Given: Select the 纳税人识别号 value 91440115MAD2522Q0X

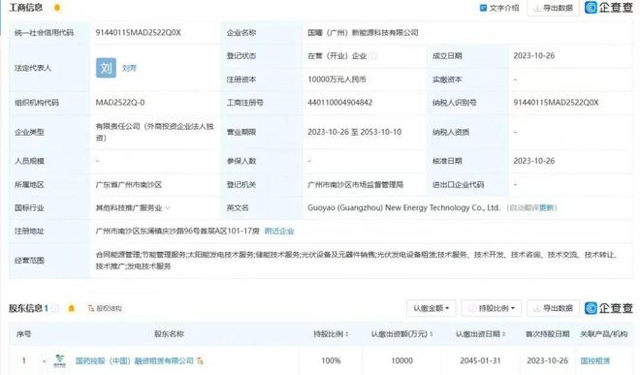Looking at the screenshot, I should [556, 103].
